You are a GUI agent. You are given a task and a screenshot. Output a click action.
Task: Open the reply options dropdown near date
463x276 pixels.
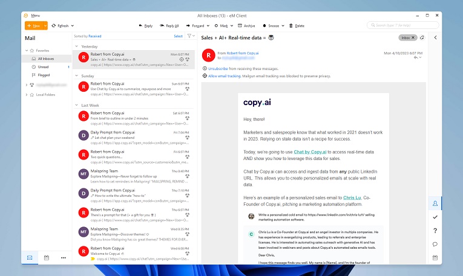click(x=420, y=58)
